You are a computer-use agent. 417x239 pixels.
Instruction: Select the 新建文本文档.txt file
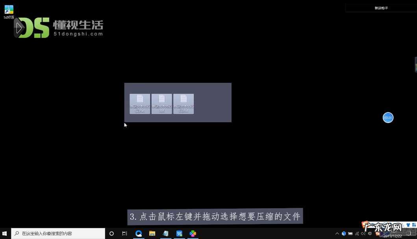pyautogui.click(x=161, y=103)
